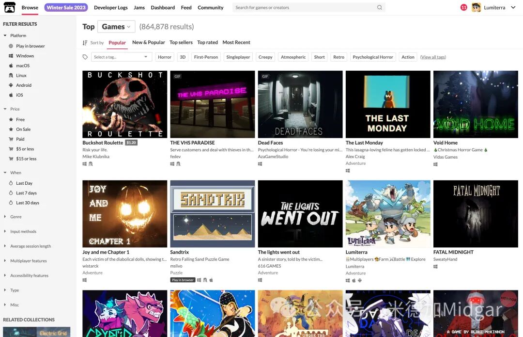Filter by the Horror tag
Image resolution: width=523 pixels, height=337 pixels.
165,57
